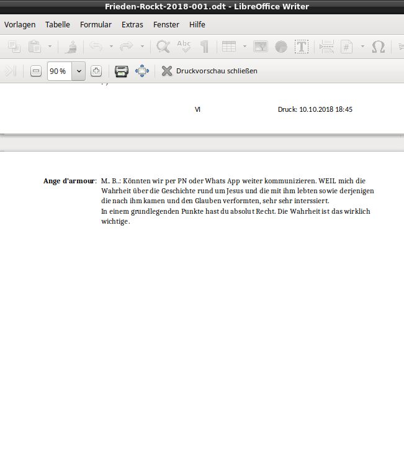Viewport: 404px width, 471px height.
Task: Open the Tabelle menu
Action: (58, 25)
